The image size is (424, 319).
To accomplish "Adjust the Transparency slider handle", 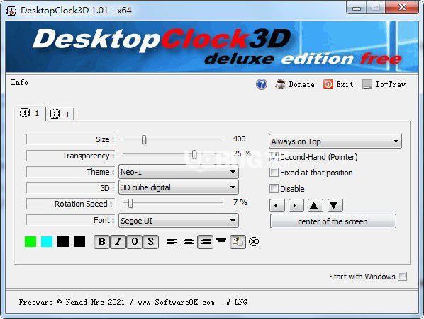I will click(194, 154).
